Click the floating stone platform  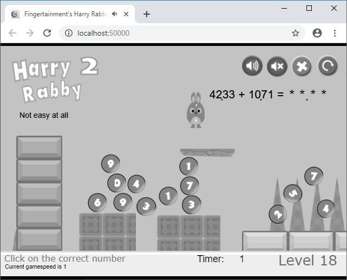pos(207,152)
